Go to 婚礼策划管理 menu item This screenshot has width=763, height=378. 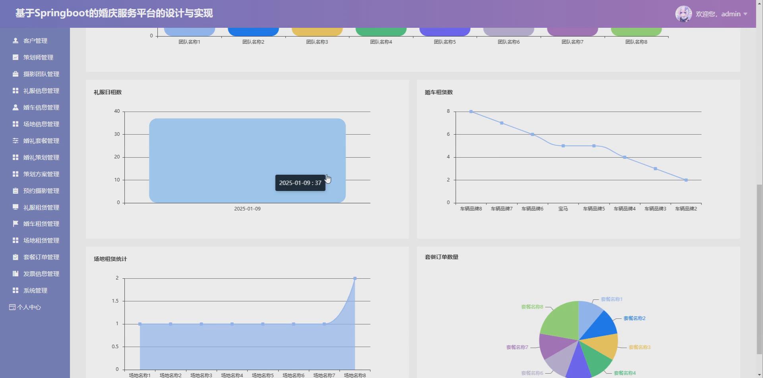(41, 157)
